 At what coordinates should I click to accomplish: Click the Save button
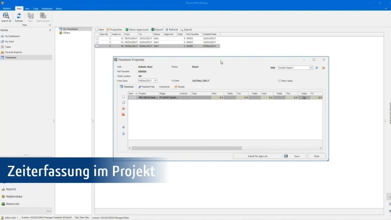(295, 156)
